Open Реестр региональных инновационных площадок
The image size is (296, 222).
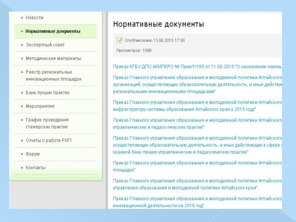pos(53,75)
